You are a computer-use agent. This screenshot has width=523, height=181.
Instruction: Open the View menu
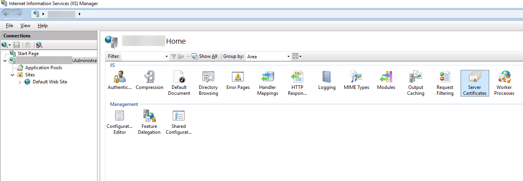[25, 26]
